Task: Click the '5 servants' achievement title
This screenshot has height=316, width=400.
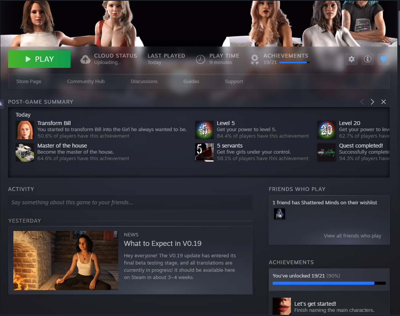Action: pos(230,146)
